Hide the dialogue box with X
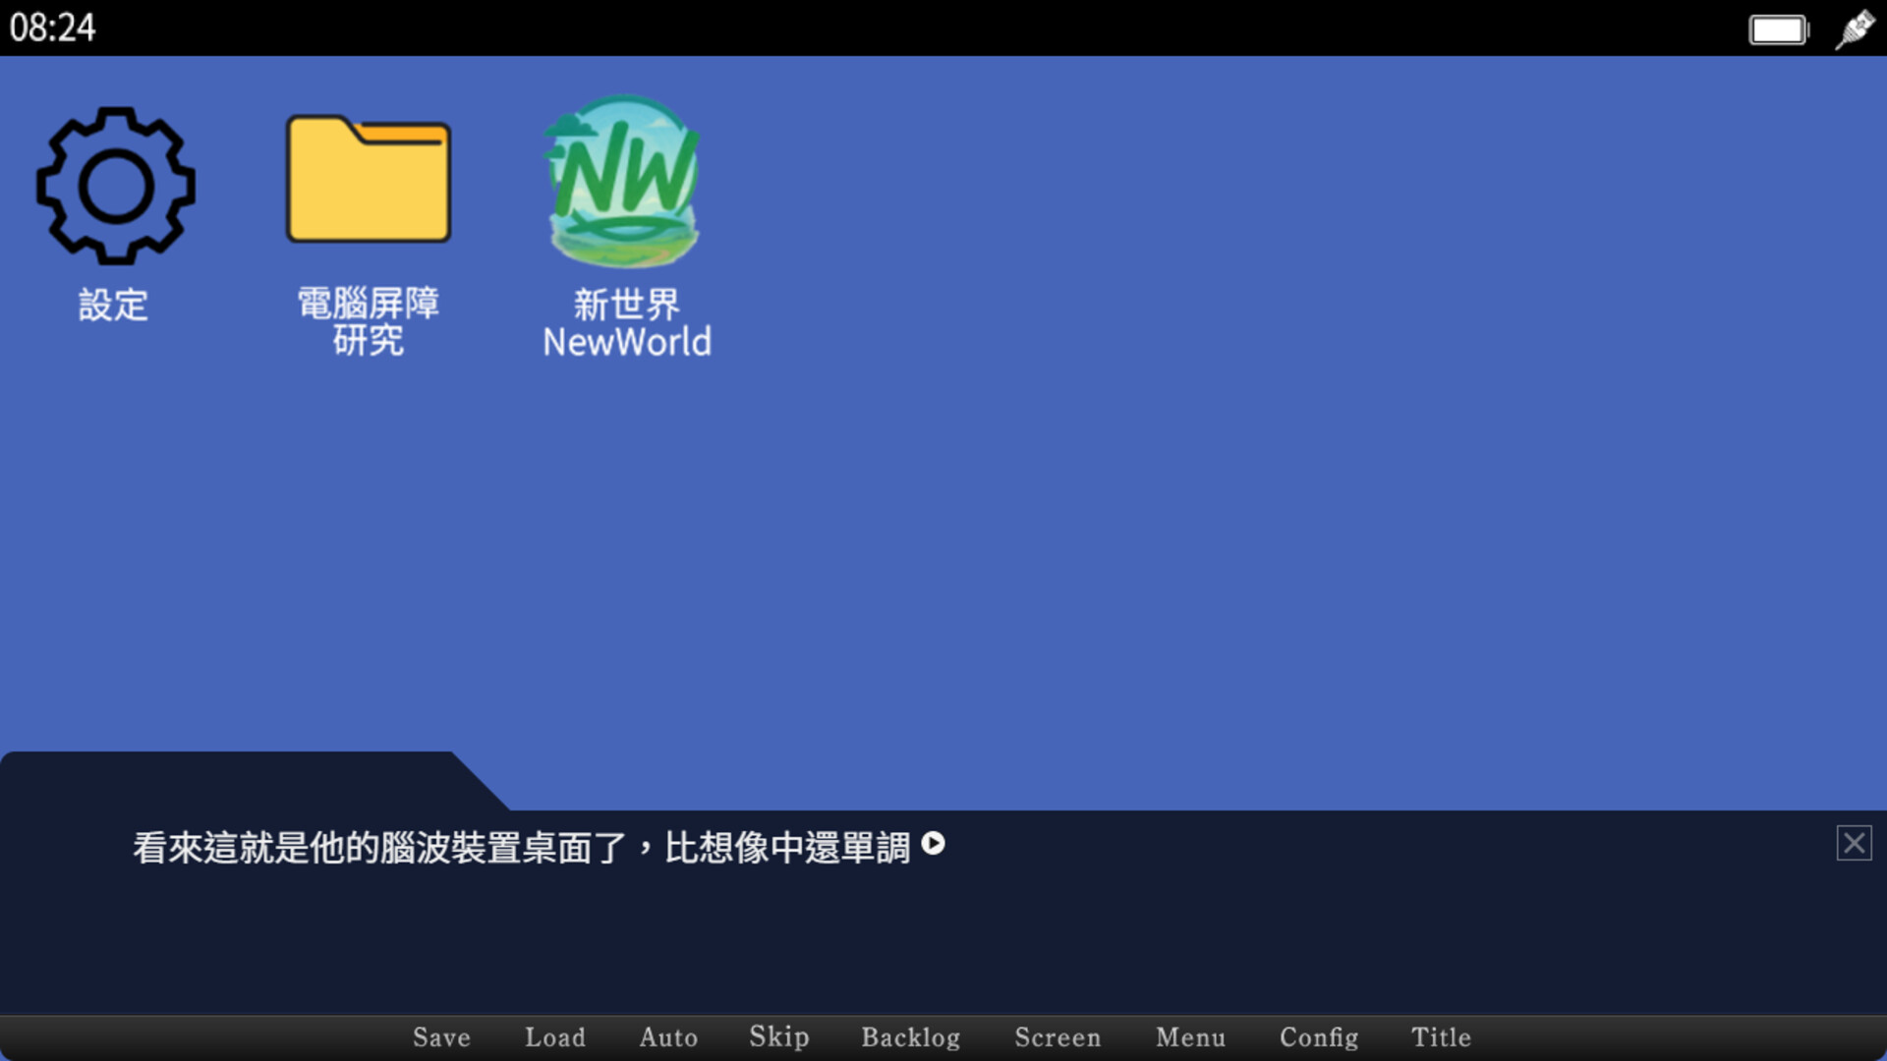The image size is (1887, 1061). click(x=1854, y=843)
